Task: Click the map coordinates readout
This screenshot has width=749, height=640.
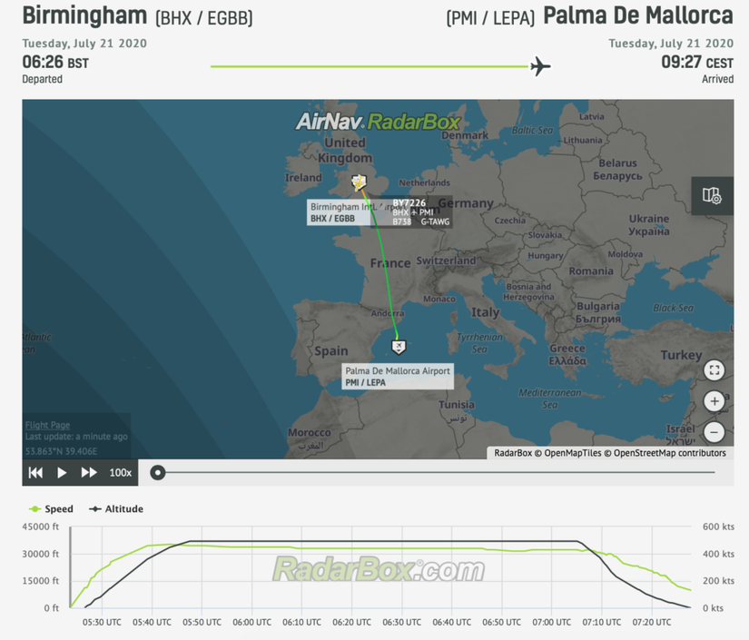Action: 61,451
